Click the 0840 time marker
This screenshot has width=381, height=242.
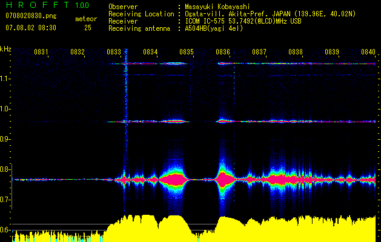click(368, 51)
